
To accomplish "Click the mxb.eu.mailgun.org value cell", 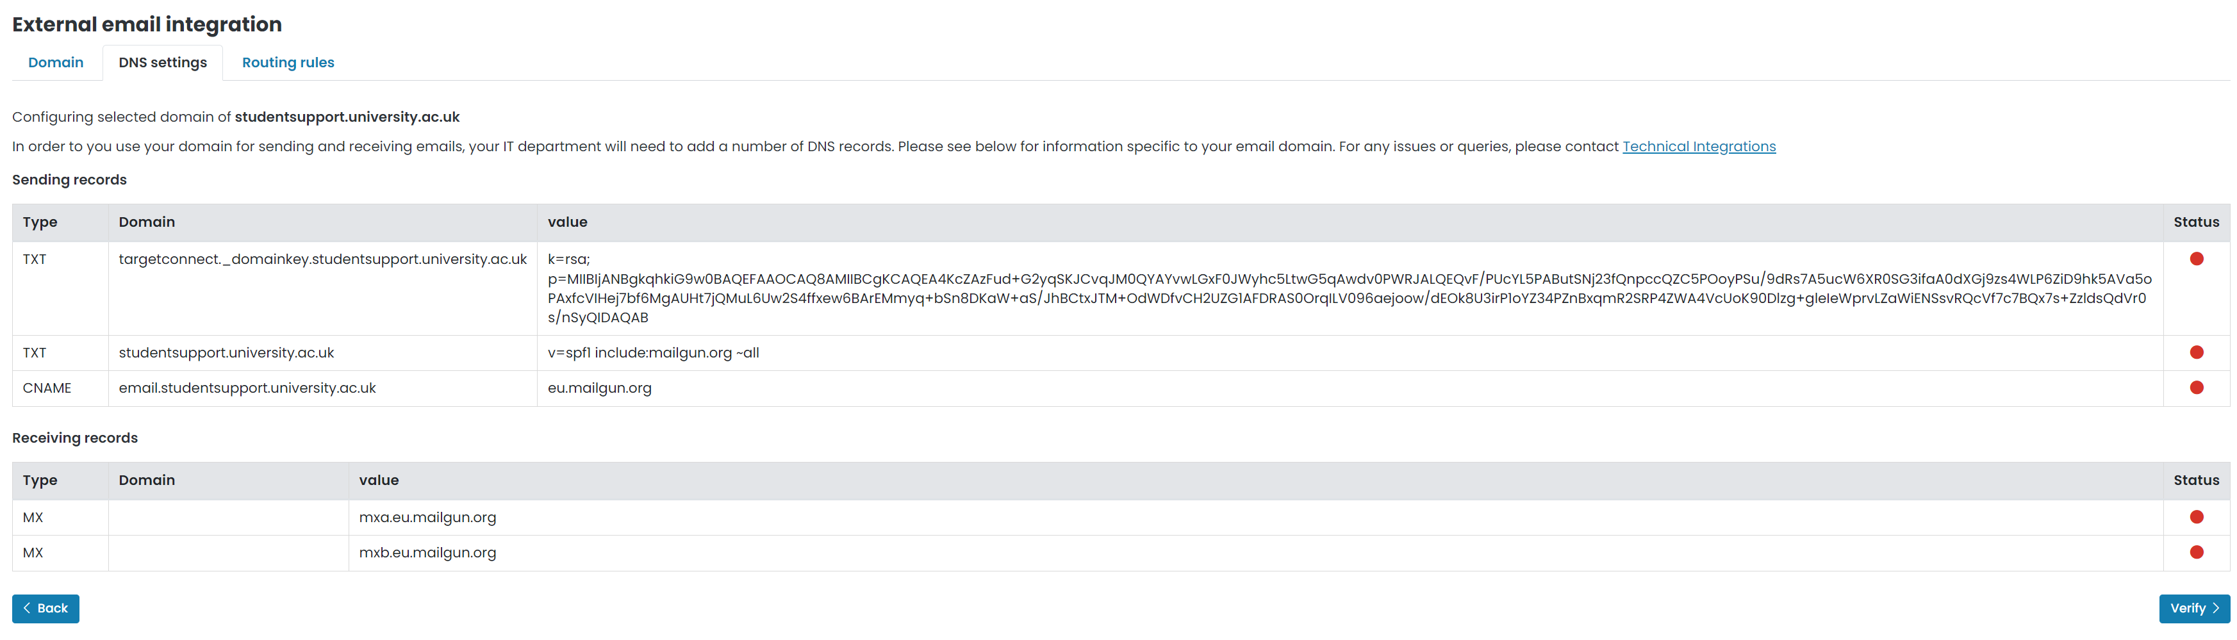I will [x=427, y=553].
